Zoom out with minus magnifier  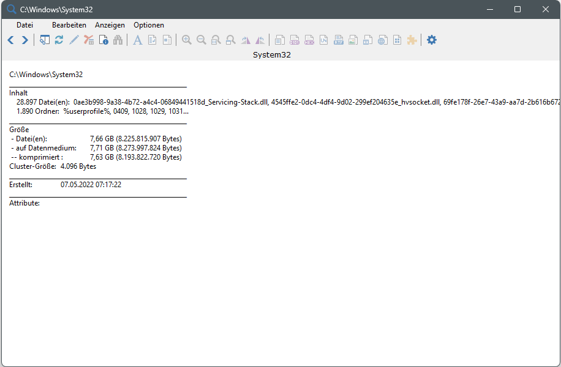tap(201, 40)
